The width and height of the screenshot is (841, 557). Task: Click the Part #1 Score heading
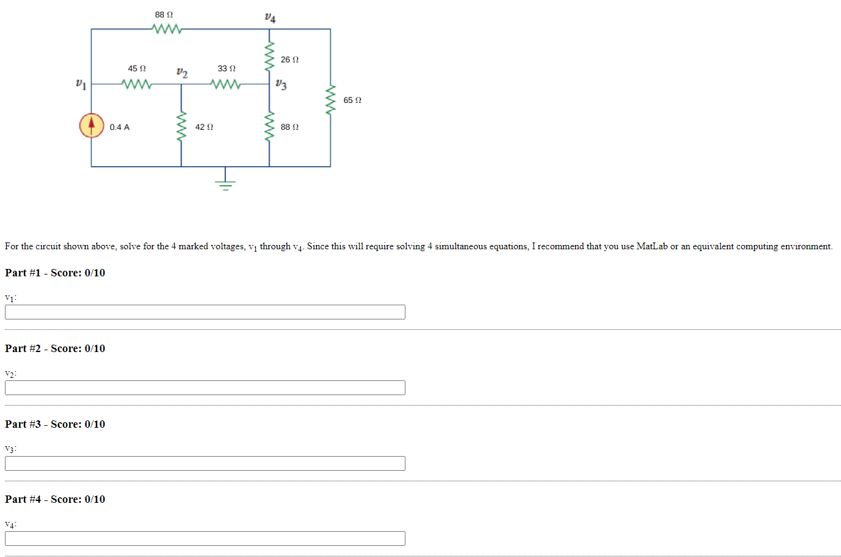(x=55, y=273)
